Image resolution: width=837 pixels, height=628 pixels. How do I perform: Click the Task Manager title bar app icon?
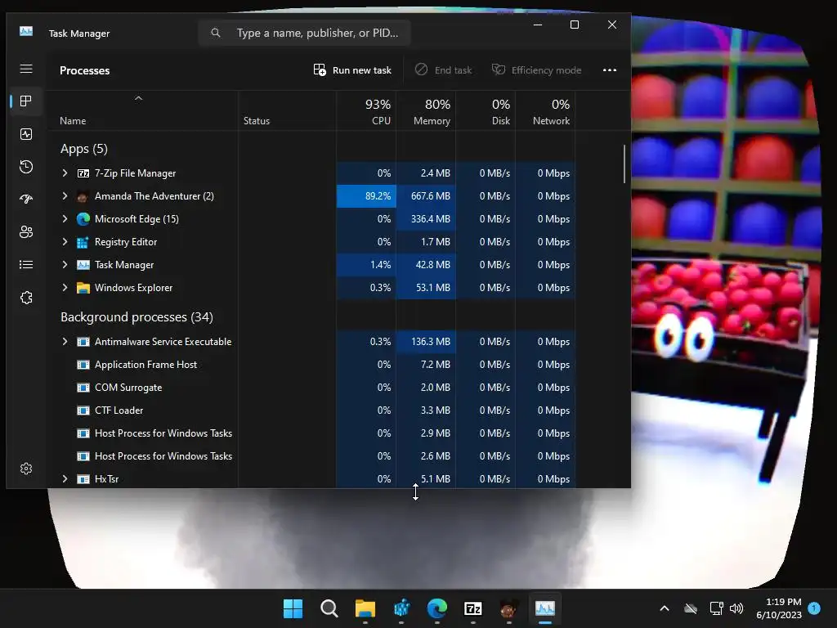[x=26, y=32]
